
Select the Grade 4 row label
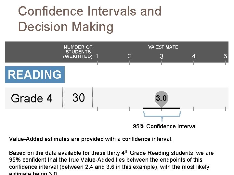(32, 98)
